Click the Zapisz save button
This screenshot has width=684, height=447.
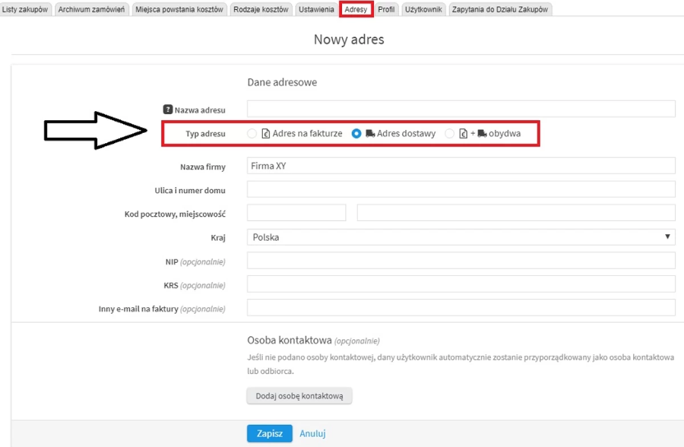(x=270, y=433)
